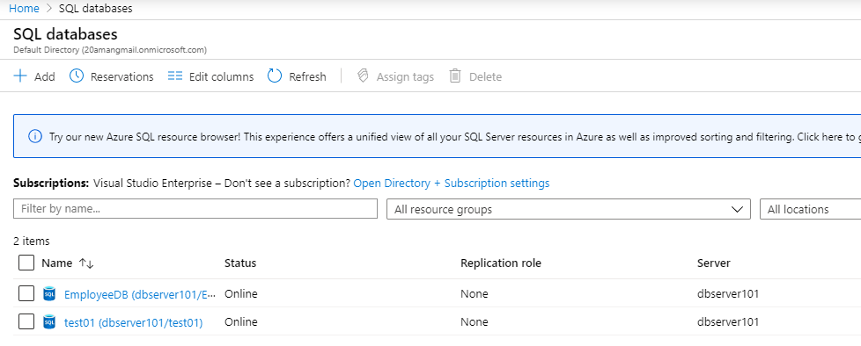The height and width of the screenshot is (346, 861).
Task: Click the SQL icon beside test01
Action: [49, 322]
